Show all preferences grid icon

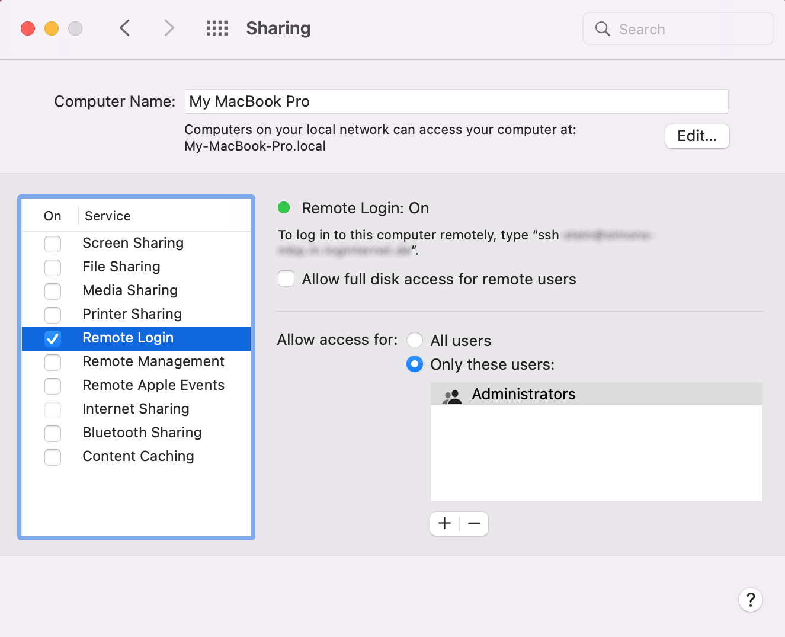pos(217,28)
